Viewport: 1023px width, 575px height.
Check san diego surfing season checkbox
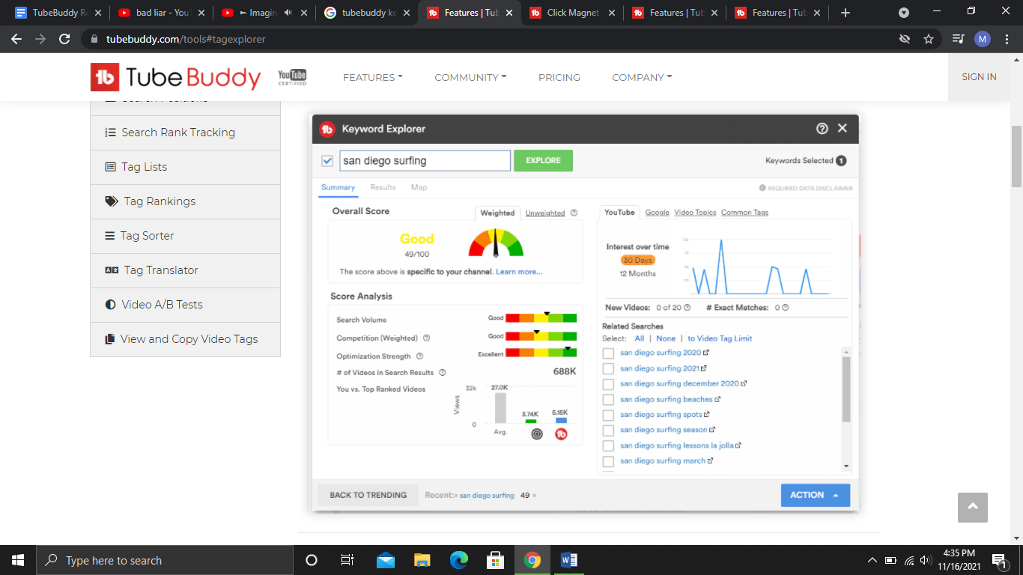(x=608, y=431)
